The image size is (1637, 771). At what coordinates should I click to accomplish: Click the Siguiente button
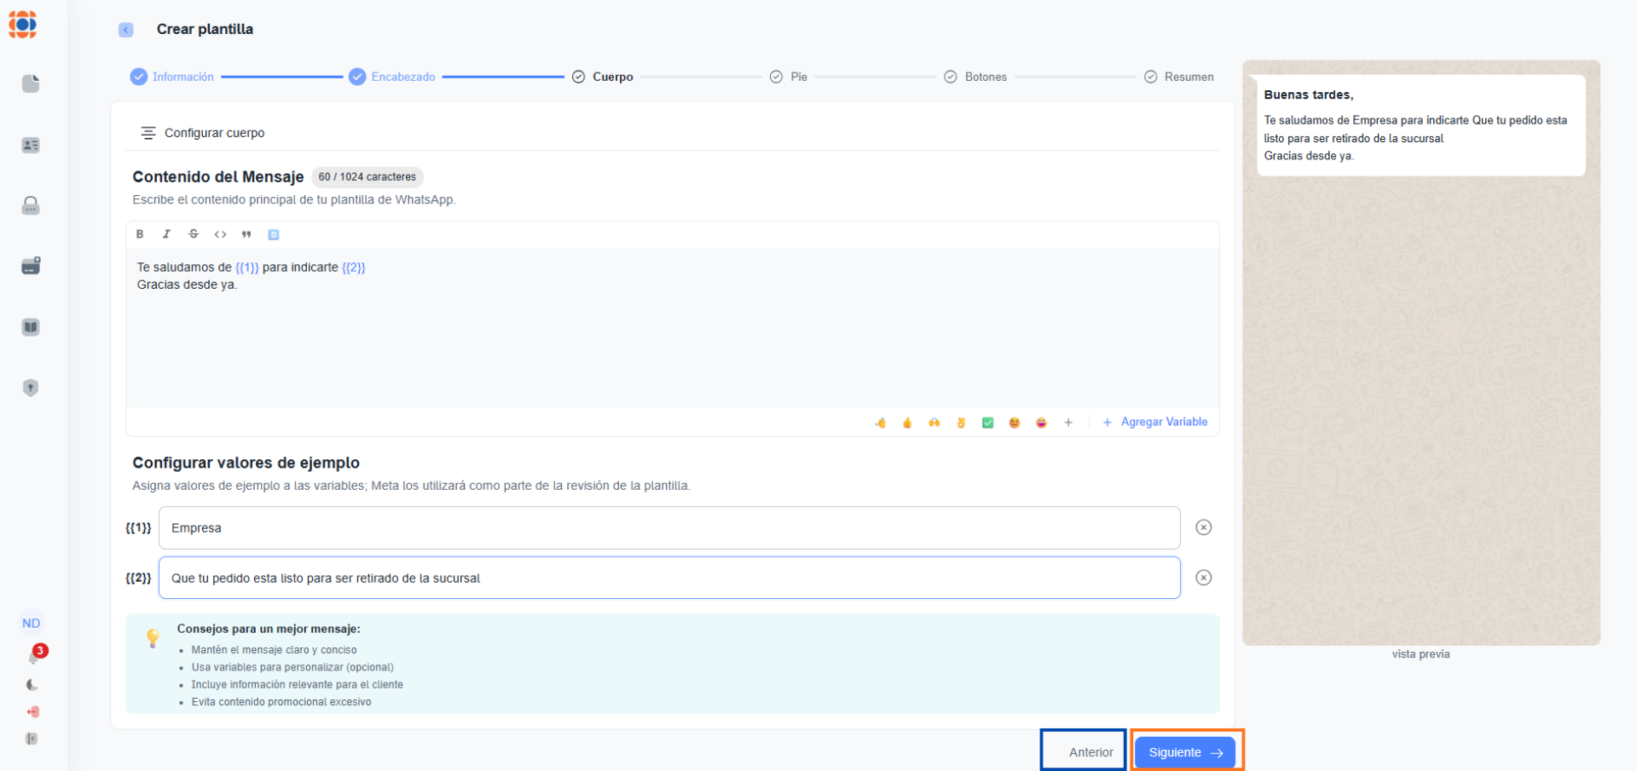(1185, 752)
